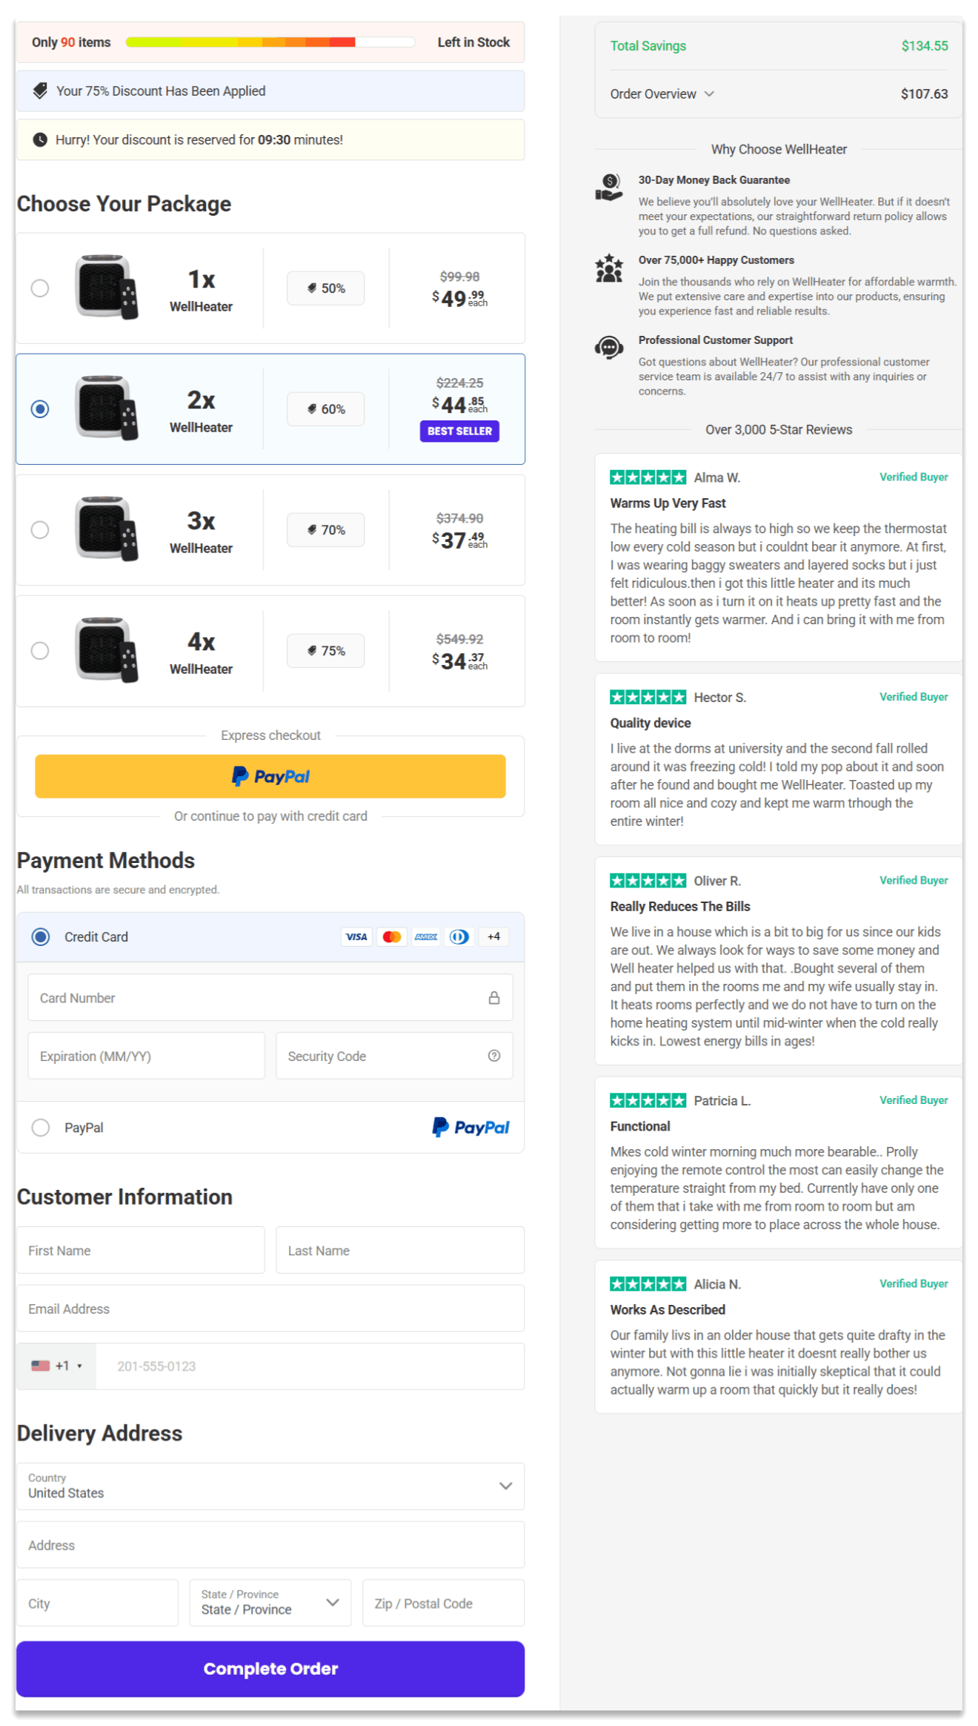Choose PayPal payment method radio button
This screenshot has height=1726, width=978.
pyautogui.click(x=41, y=1127)
